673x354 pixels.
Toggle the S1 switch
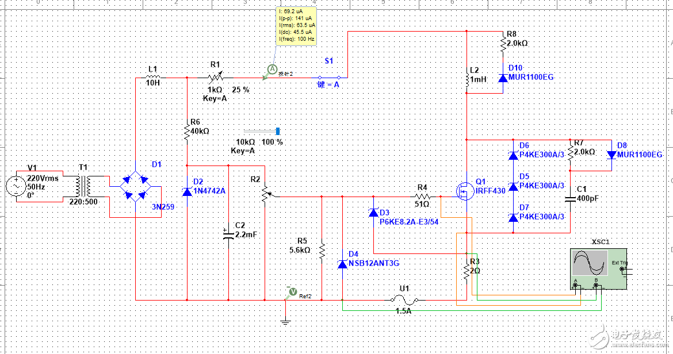point(329,78)
